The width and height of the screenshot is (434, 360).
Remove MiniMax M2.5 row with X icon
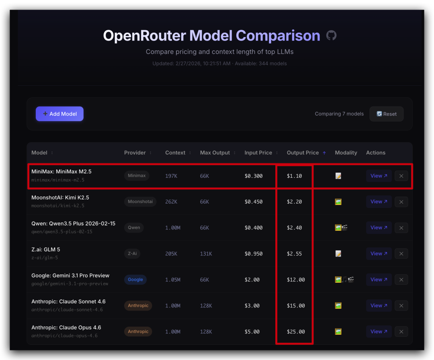[x=401, y=176]
